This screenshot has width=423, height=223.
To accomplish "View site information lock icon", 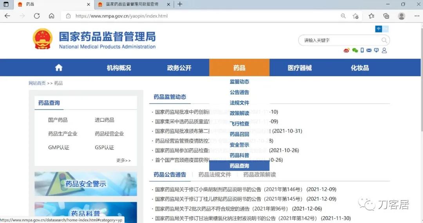I will click(68, 16).
